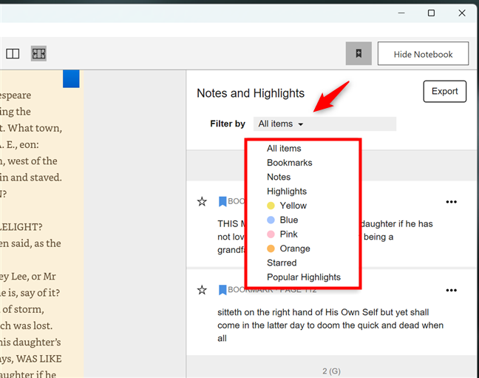
Task: Click the blue bookmark ribbon on the page
Action: coord(71,79)
